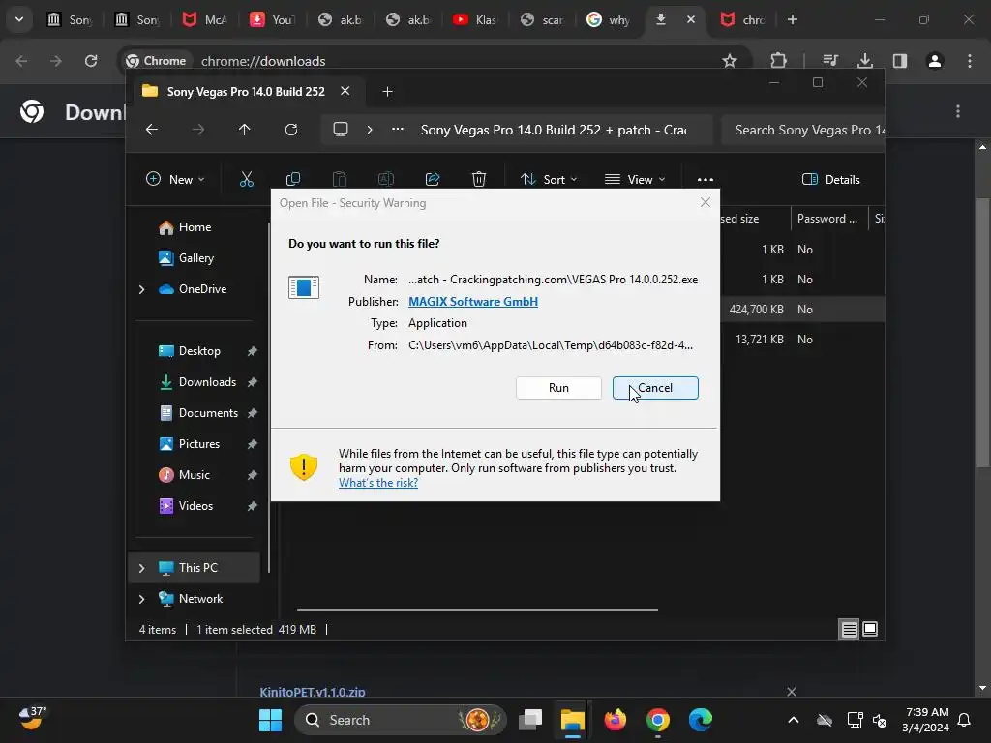Open the New dropdown in Explorer
991x743 pixels.
click(x=175, y=179)
